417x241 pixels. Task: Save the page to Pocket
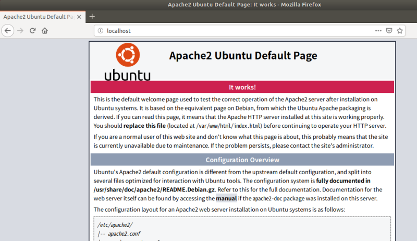(x=389, y=31)
